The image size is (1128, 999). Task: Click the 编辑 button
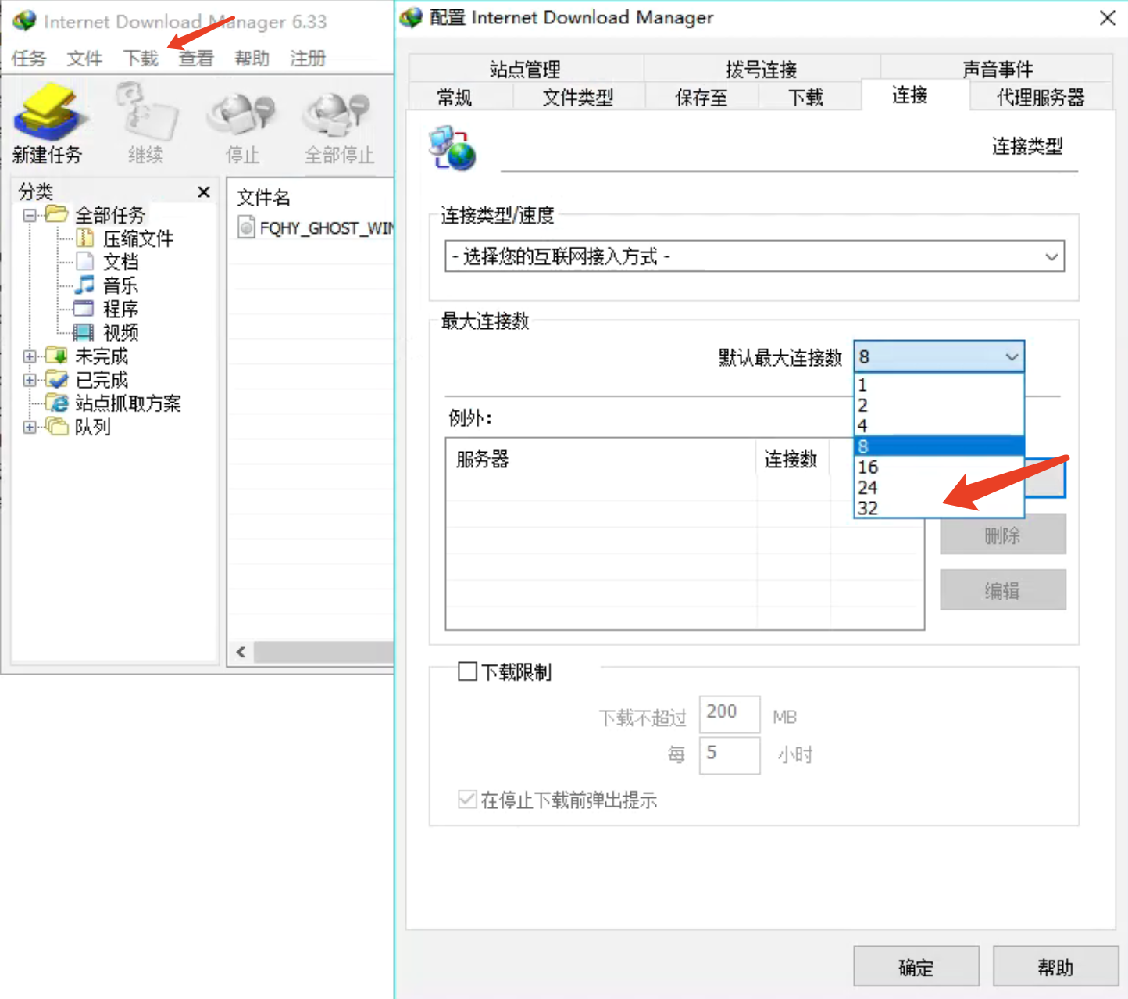pos(1003,590)
